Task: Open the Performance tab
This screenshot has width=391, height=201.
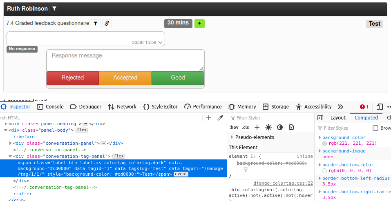Action: coord(203,107)
